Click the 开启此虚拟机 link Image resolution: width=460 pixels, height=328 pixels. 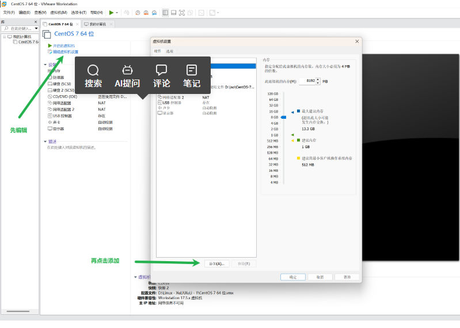(x=61, y=46)
